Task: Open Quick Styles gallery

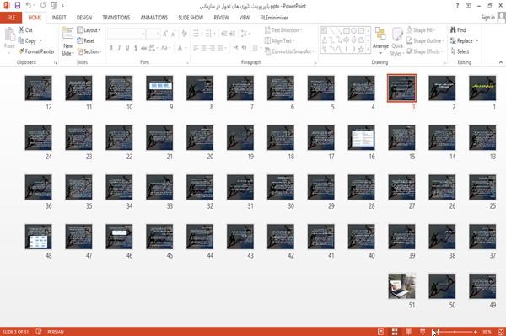Action: coord(397,42)
